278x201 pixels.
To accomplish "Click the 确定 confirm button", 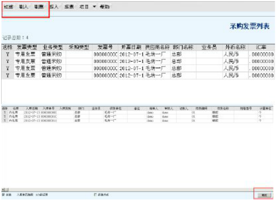I will tap(264, 195).
